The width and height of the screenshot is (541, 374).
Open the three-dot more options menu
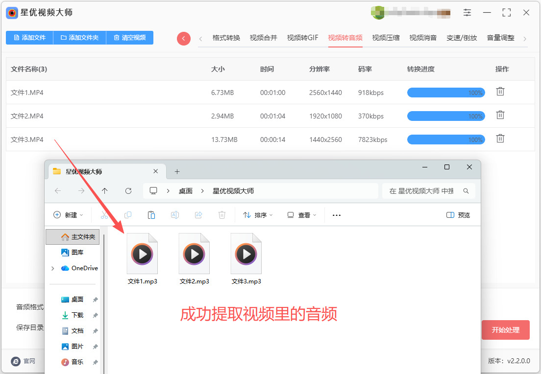336,215
